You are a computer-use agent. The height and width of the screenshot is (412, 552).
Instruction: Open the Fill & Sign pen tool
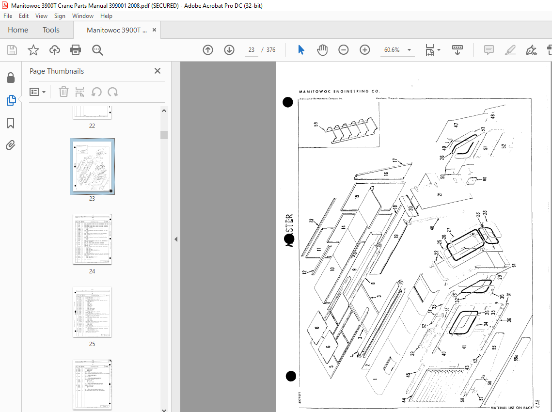(x=531, y=50)
